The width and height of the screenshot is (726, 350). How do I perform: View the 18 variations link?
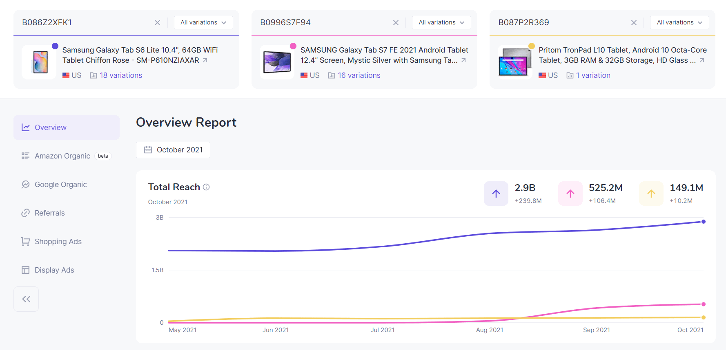(x=121, y=75)
